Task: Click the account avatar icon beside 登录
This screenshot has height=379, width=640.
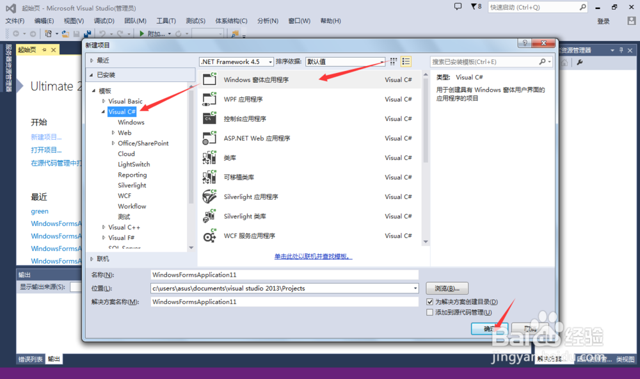Action: point(632,21)
